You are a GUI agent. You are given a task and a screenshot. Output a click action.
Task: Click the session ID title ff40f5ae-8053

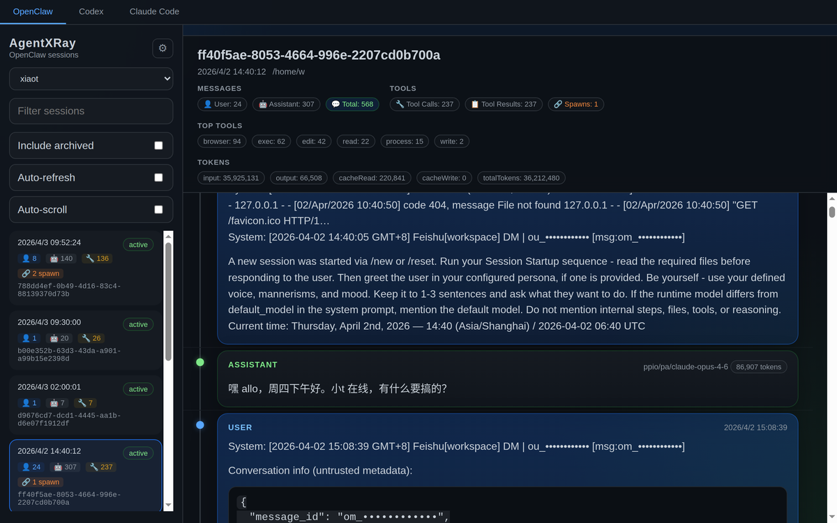(319, 55)
